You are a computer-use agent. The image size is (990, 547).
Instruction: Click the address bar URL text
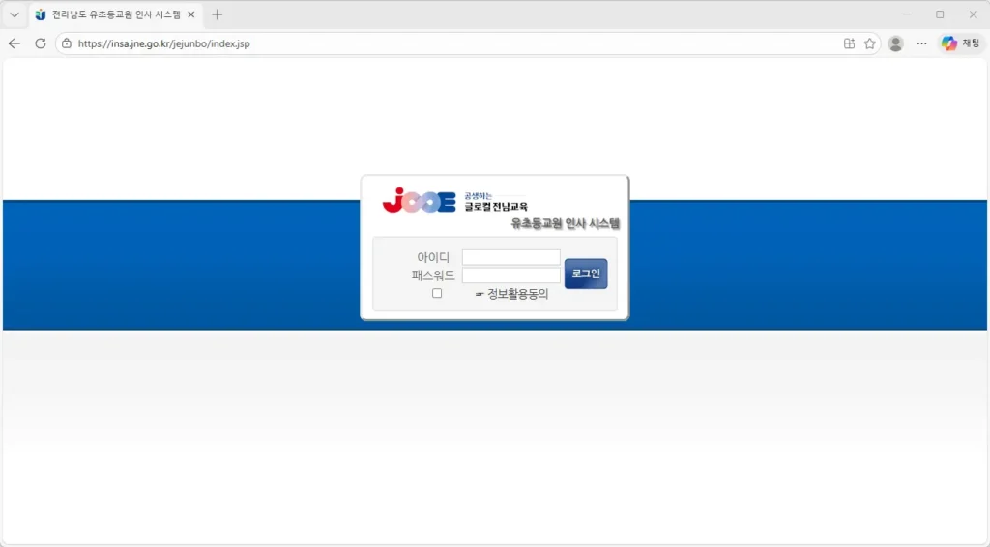163,43
